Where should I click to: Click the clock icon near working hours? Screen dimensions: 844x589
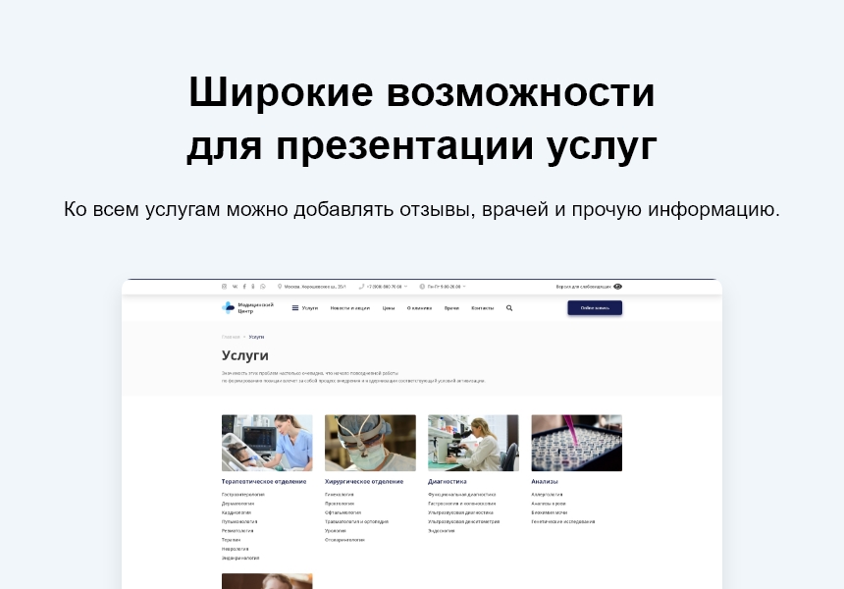point(420,286)
